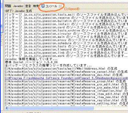Click the gsession.install package line
Screen dimensions: 128x113
(x=66, y=24)
